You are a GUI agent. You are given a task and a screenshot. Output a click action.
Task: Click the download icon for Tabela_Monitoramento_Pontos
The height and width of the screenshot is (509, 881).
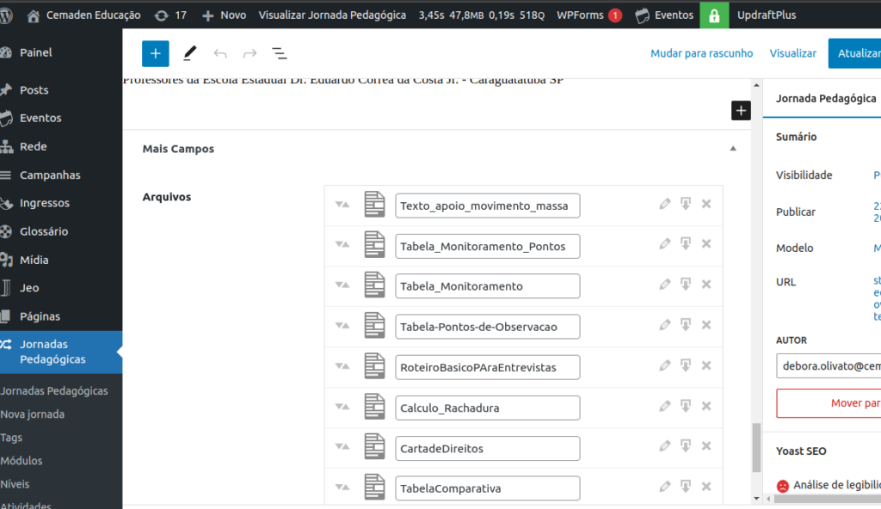pyautogui.click(x=686, y=245)
